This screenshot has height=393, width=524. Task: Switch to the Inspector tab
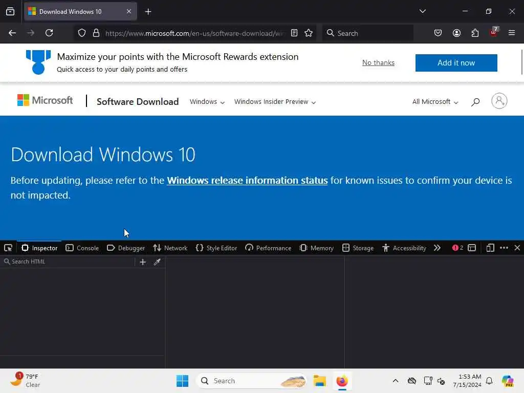coord(39,248)
